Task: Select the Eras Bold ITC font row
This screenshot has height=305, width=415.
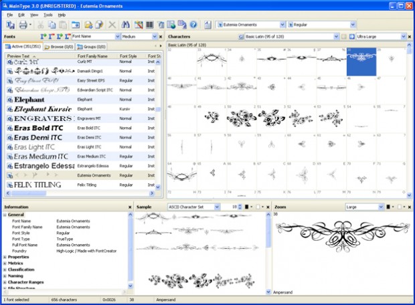Action: pos(80,128)
